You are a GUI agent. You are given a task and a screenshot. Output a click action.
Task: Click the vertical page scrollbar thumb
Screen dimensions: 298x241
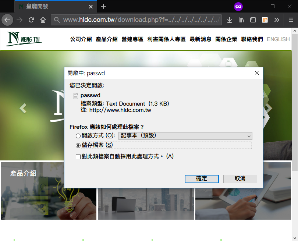295,103
